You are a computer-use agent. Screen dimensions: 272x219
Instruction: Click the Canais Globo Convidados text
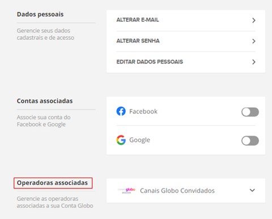tap(177, 191)
